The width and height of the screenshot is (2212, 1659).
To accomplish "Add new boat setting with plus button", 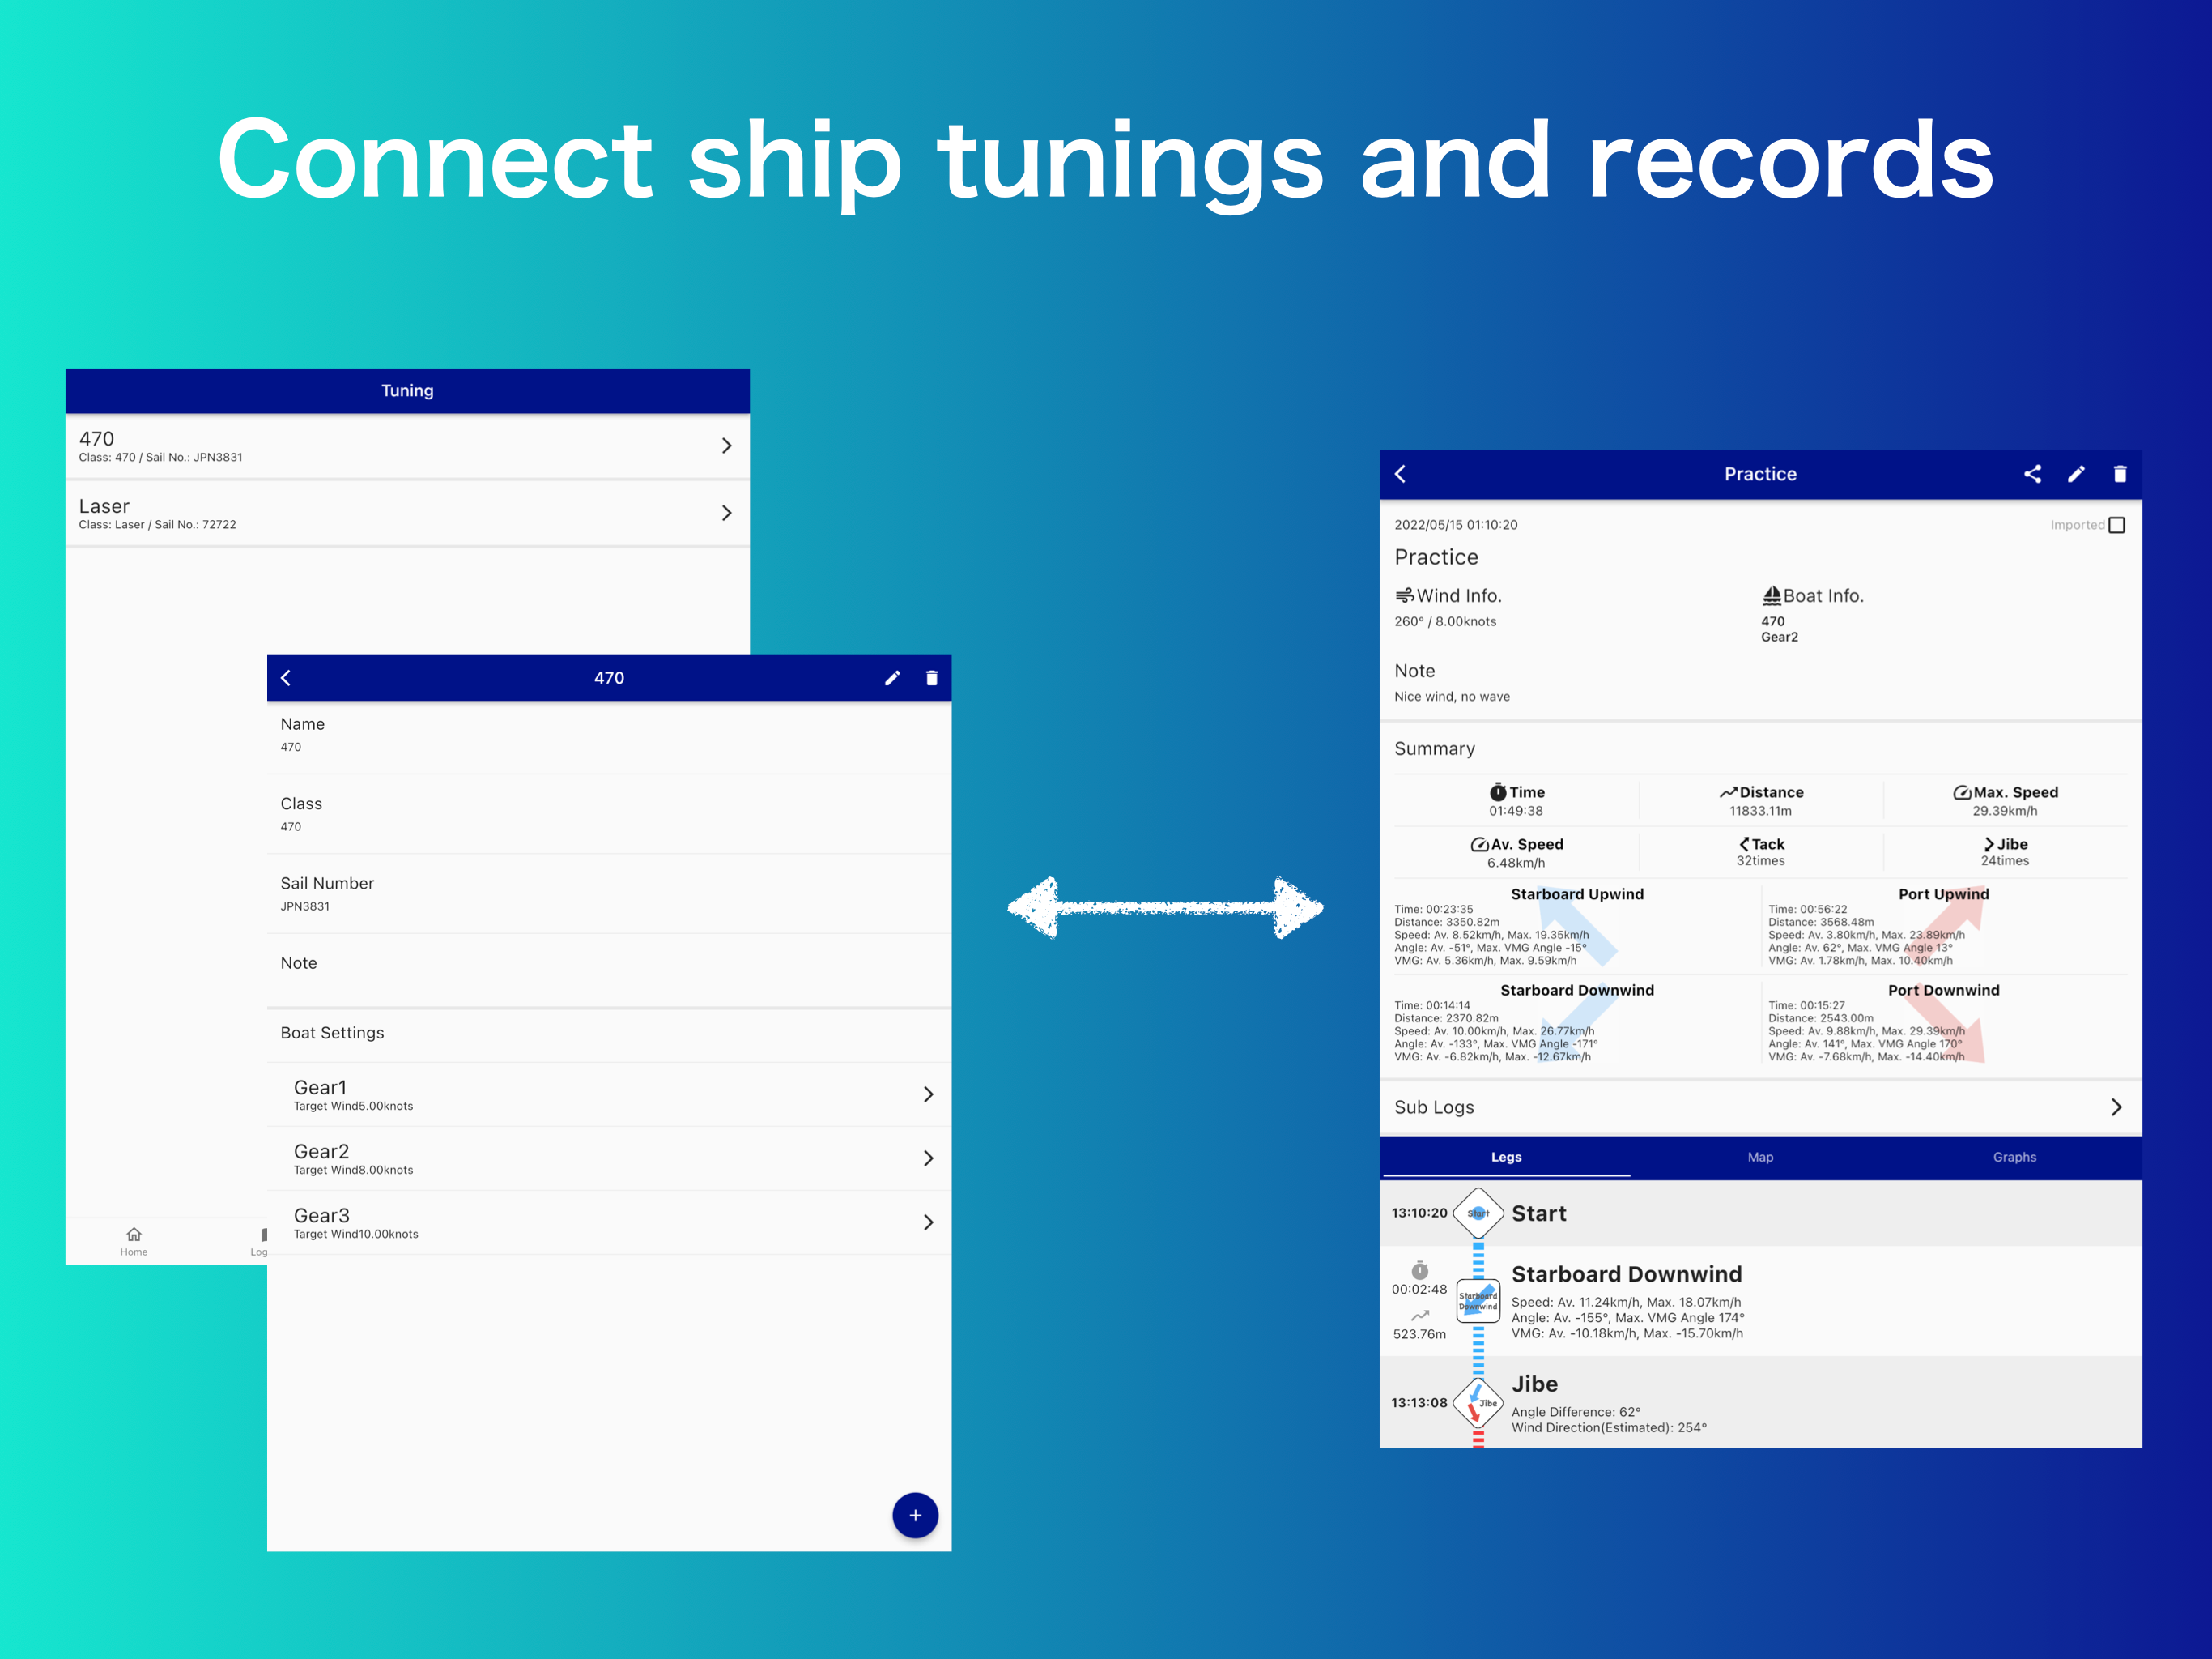I will (x=915, y=1516).
